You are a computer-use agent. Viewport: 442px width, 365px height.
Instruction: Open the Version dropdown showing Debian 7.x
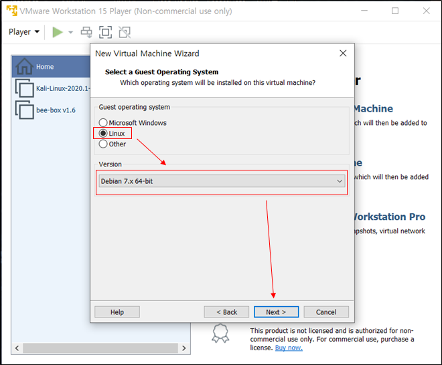222,181
